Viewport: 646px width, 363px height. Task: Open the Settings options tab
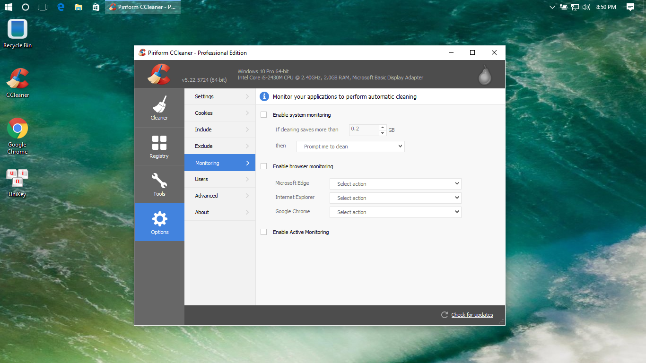point(220,96)
